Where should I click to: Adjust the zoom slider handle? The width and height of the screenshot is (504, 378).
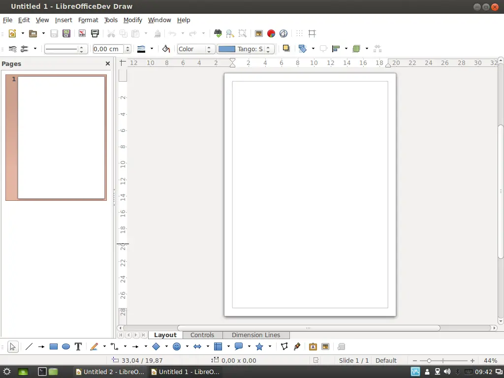[429, 361]
